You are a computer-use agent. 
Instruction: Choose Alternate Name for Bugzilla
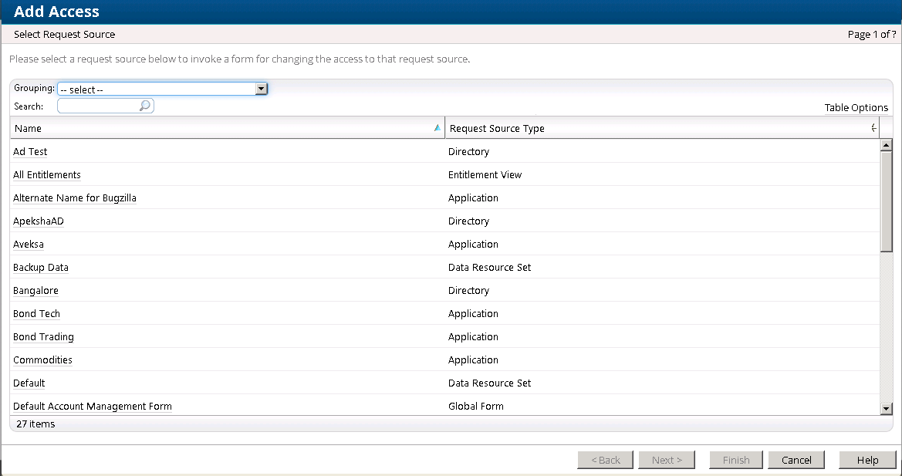[x=75, y=198]
